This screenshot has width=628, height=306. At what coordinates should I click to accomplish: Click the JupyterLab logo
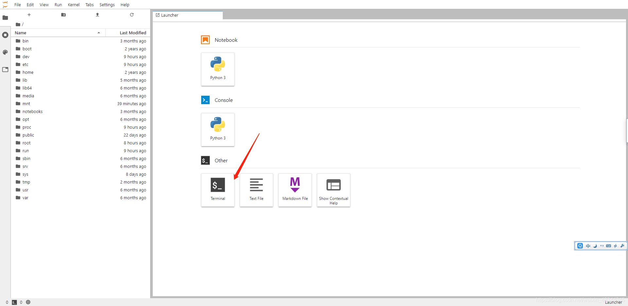pyautogui.click(x=5, y=5)
